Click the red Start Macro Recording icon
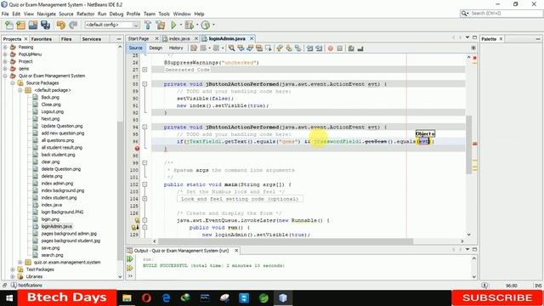 [x=331, y=48]
